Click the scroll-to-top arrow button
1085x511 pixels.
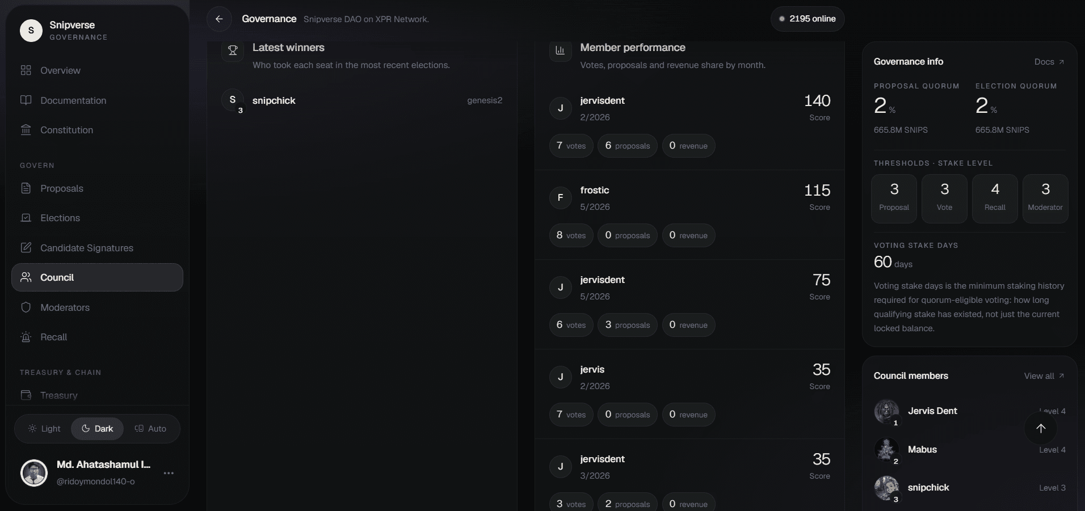tap(1041, 429)
